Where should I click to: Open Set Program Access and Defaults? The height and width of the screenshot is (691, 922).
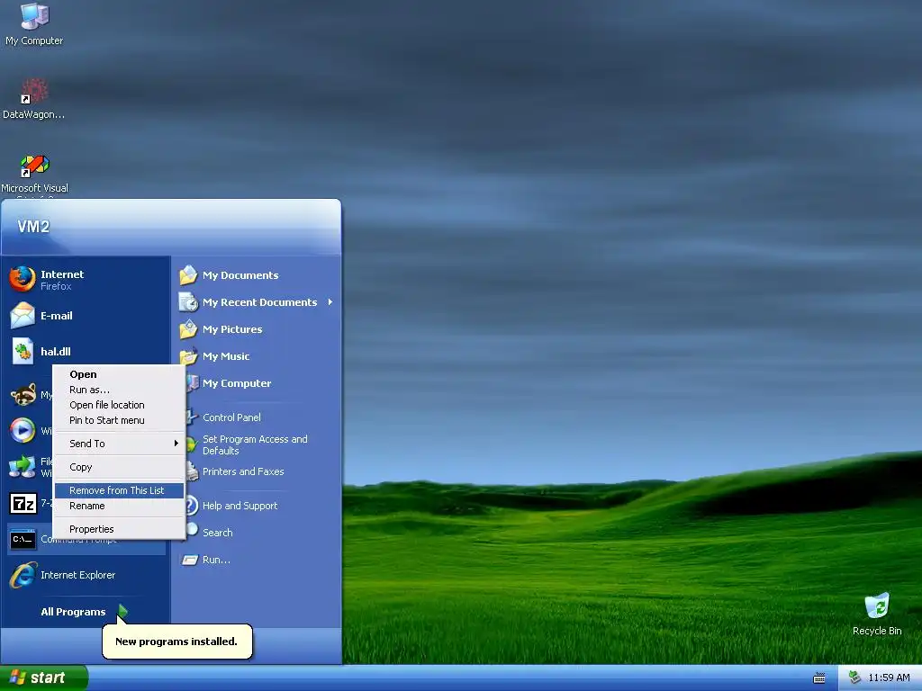coord(257,444)
